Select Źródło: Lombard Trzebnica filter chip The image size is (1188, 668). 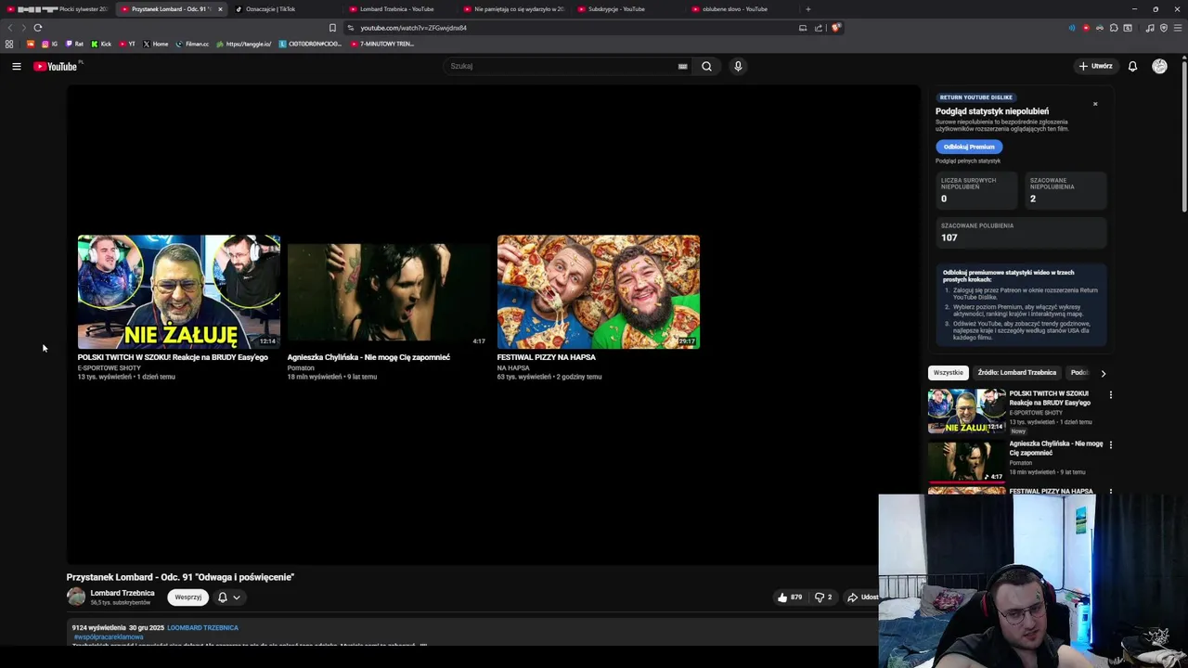(x=1016, y=373)
